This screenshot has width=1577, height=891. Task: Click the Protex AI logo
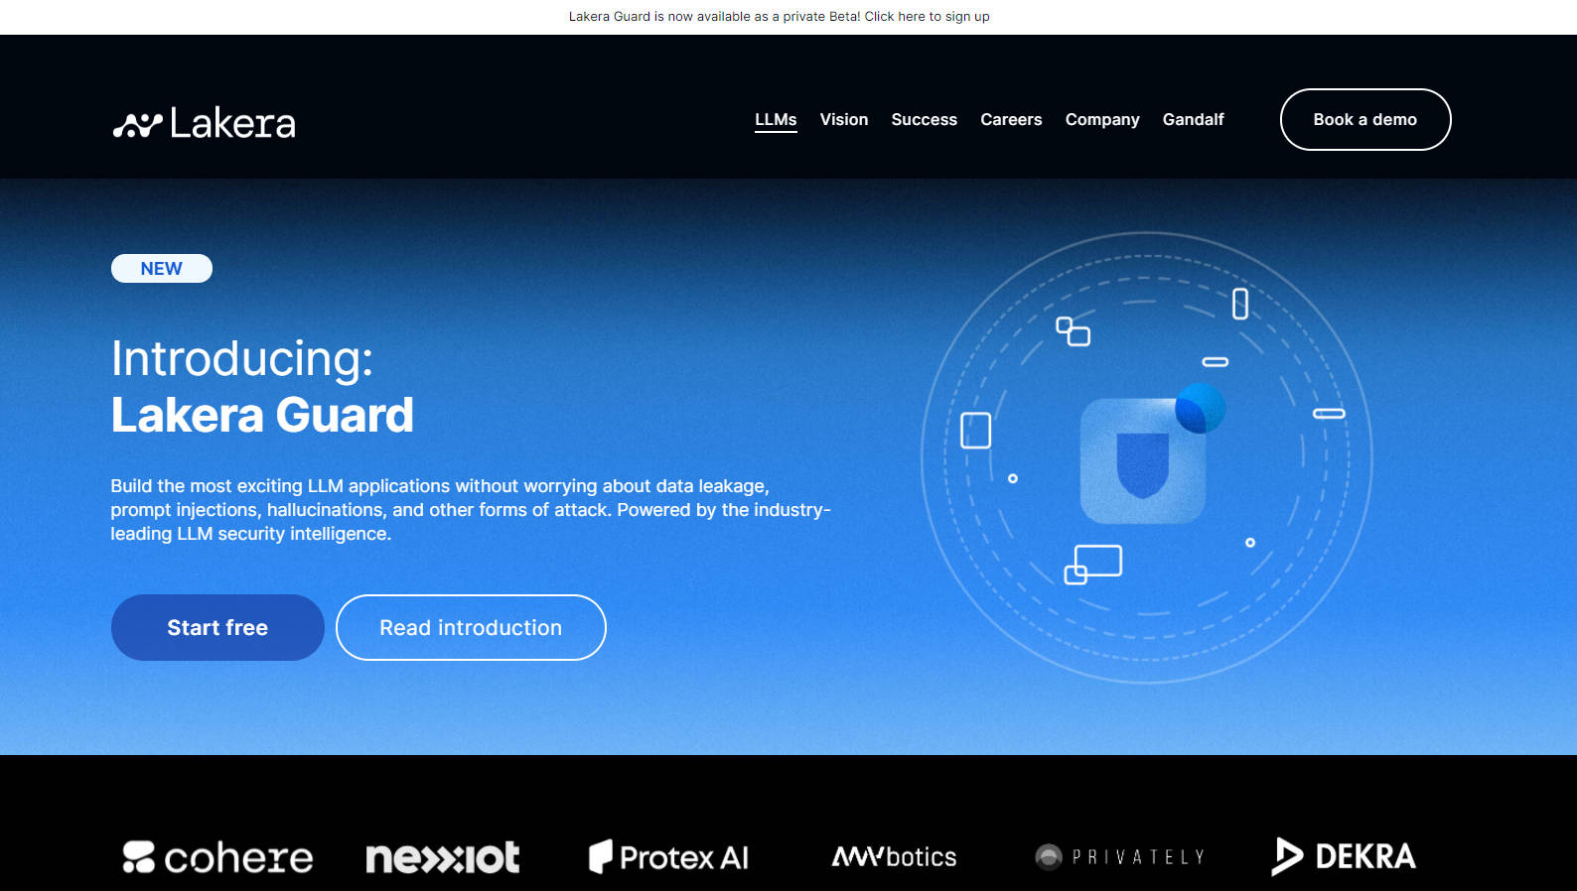coord(668,857)
